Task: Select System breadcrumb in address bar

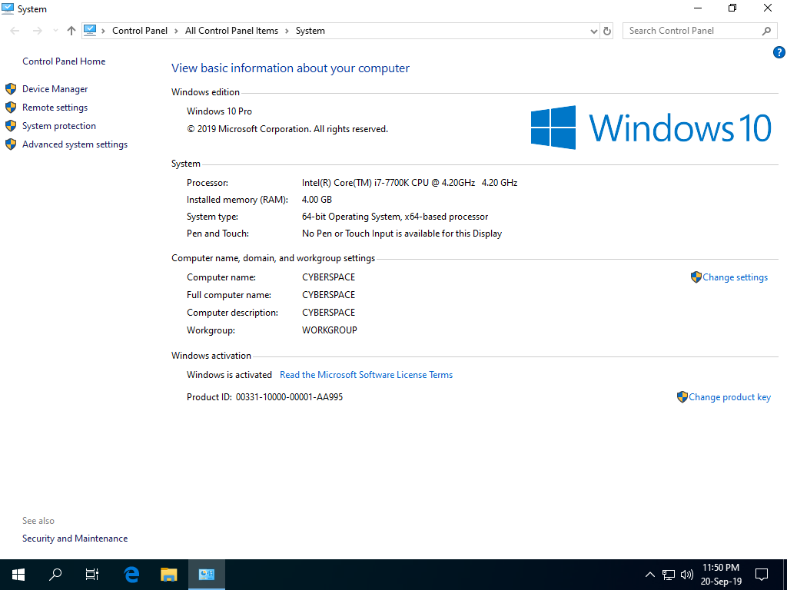Action: coord(310,31)
